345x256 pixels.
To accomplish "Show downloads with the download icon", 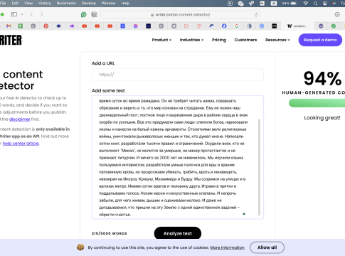I will pyautogui.click(x=337, y=14).
